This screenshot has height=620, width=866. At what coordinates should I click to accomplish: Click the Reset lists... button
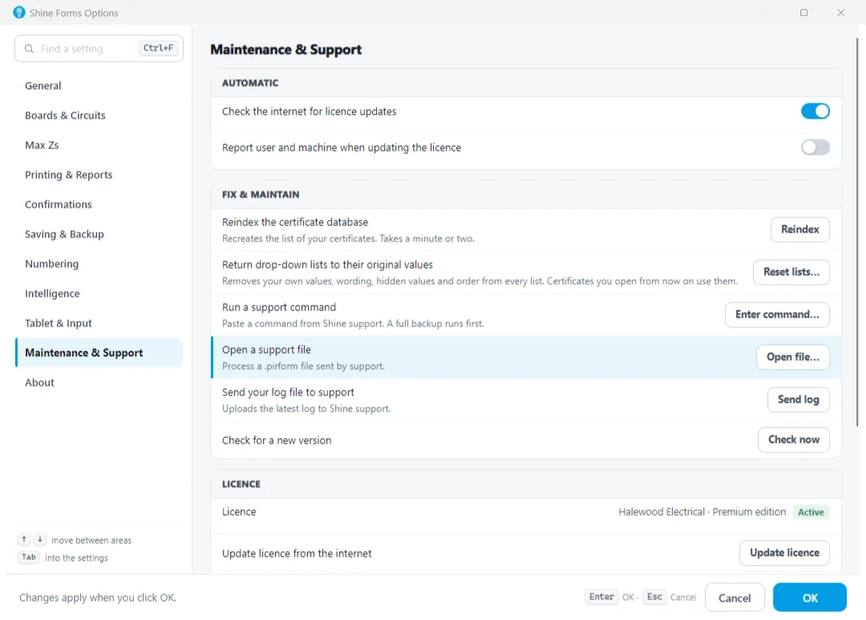[x=791, y=272]
